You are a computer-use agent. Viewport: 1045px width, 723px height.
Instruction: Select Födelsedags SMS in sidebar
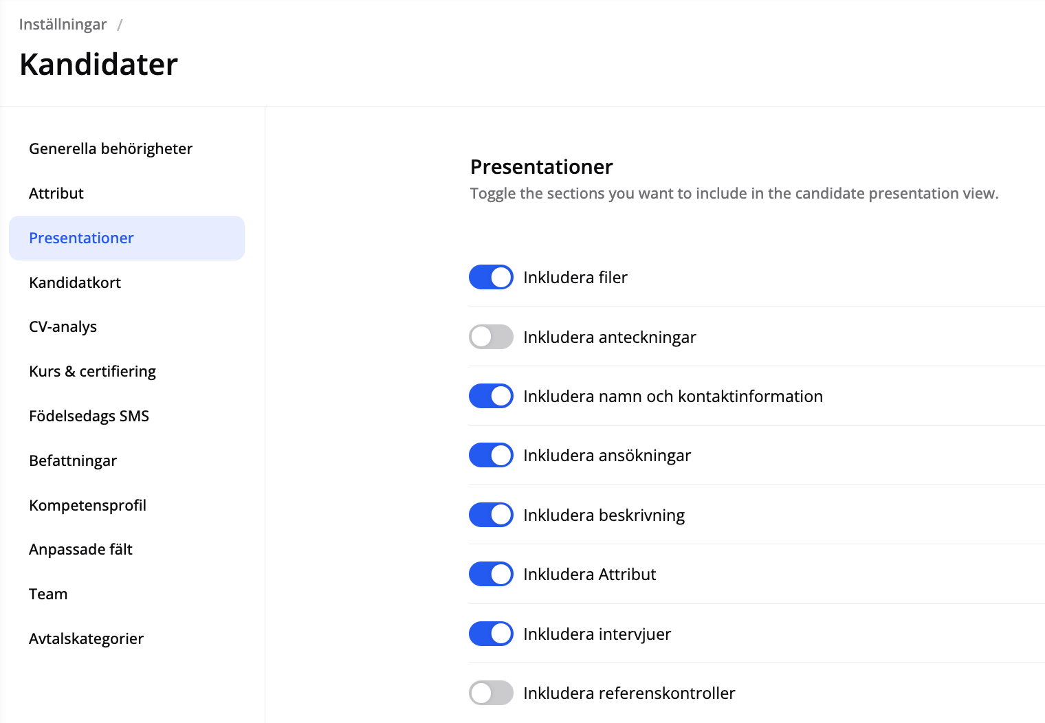point(89,416)
